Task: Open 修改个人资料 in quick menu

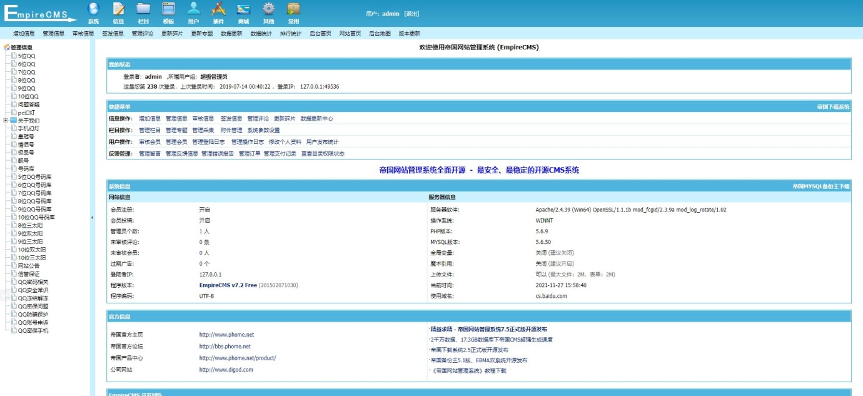Action: [x=285, y=142]
